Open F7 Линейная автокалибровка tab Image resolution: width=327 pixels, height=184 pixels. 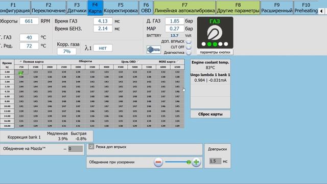coord(184,8)
